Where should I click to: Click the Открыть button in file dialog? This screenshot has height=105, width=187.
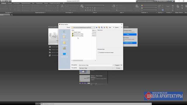point(117,65)
